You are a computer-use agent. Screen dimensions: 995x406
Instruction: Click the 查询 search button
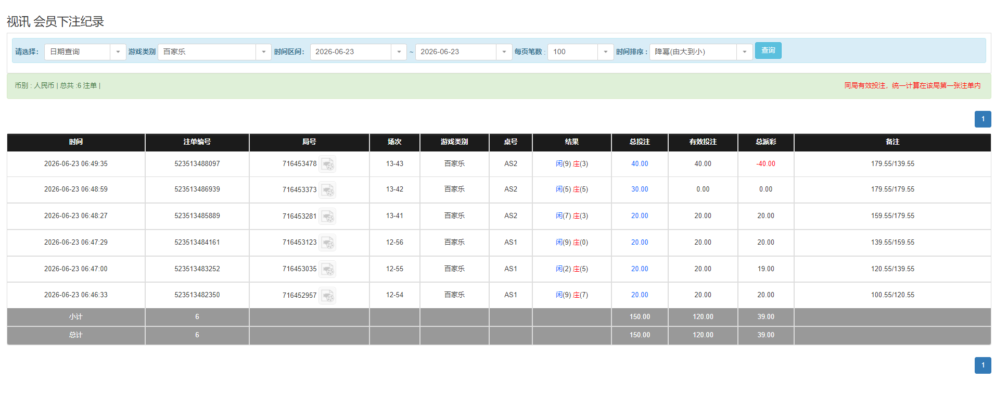coord(768,50)
